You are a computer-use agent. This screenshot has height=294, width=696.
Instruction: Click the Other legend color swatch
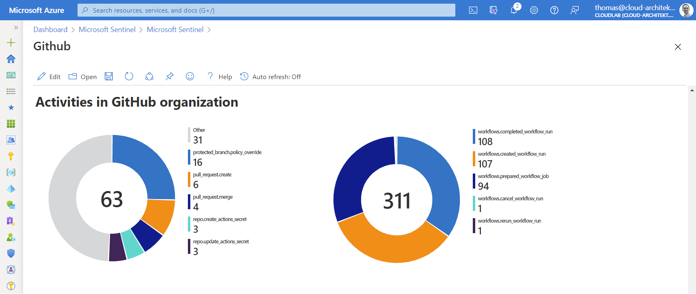pos(189,135)
